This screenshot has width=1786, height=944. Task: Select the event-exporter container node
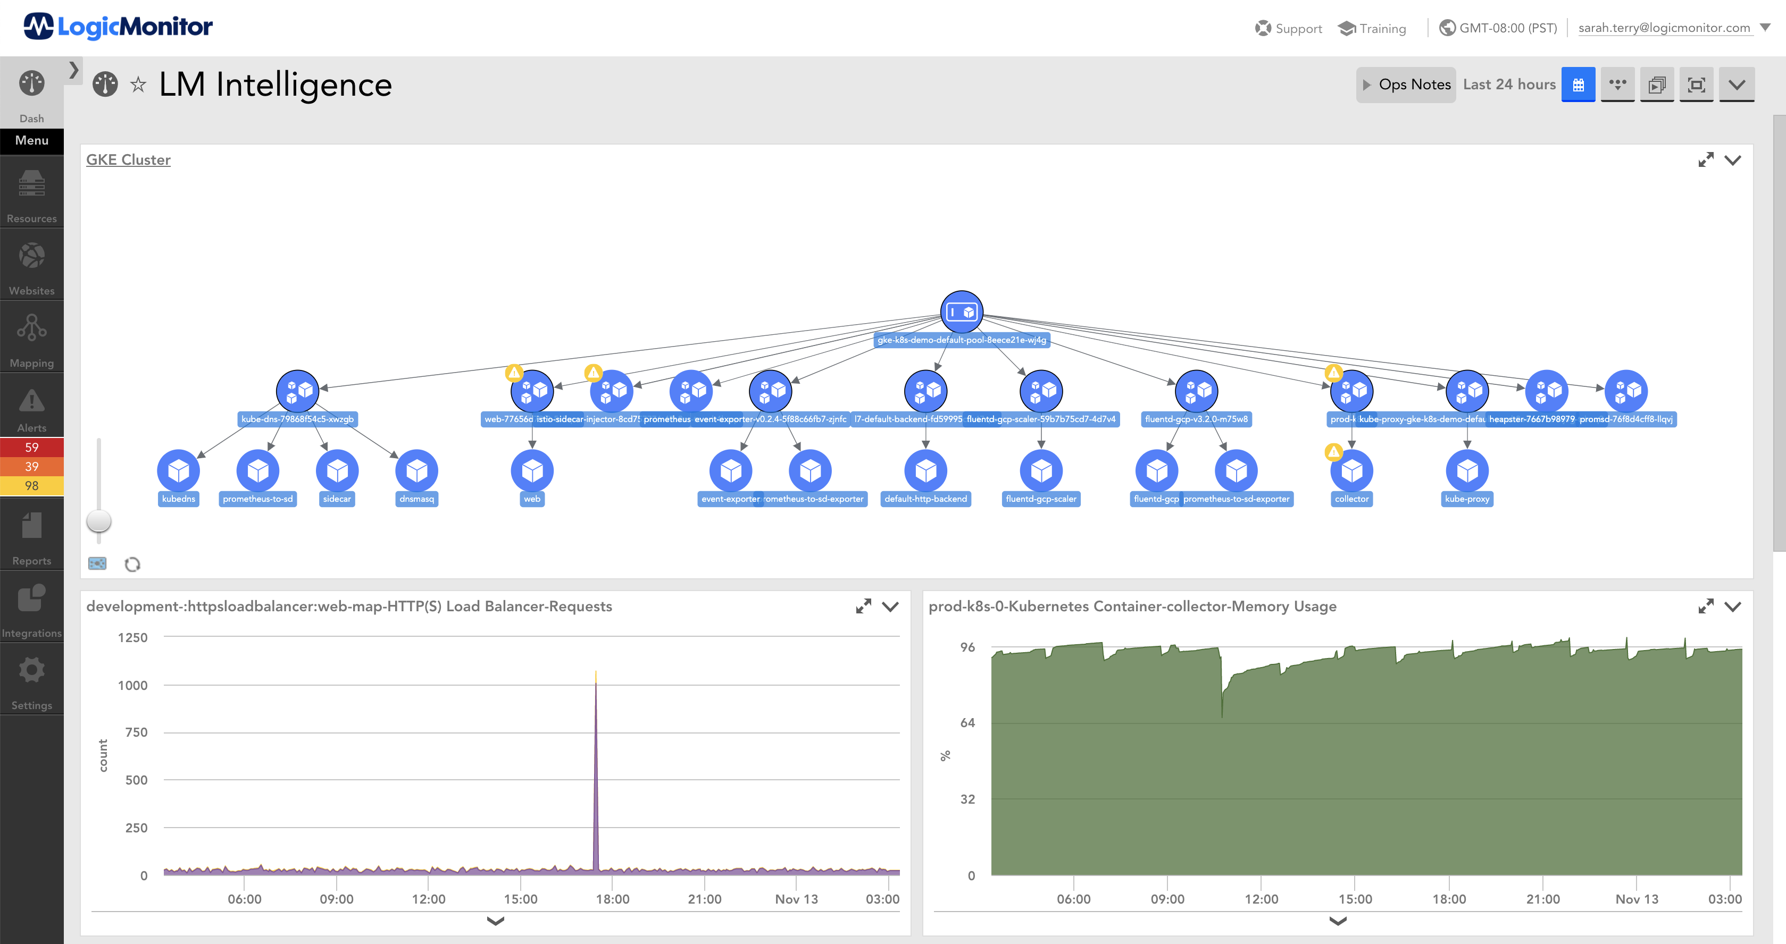click(731, 470)
